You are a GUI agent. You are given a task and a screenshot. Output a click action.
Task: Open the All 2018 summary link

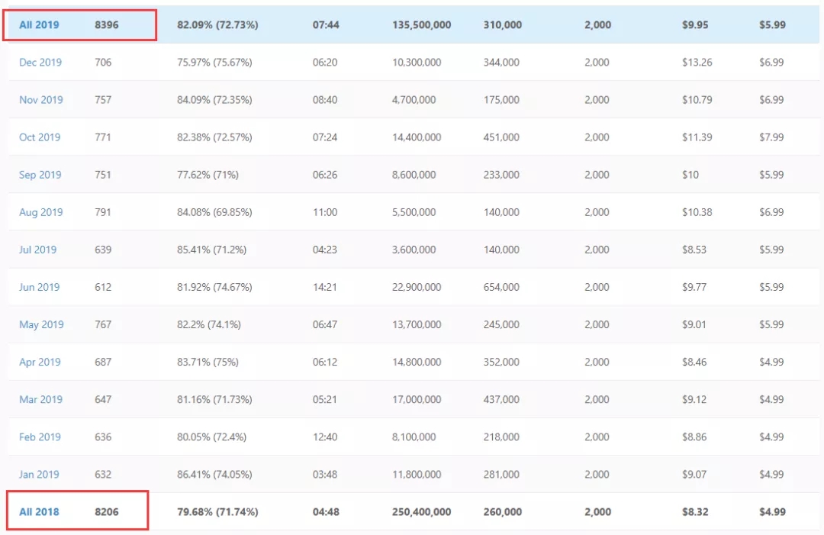tap(39, 511)
